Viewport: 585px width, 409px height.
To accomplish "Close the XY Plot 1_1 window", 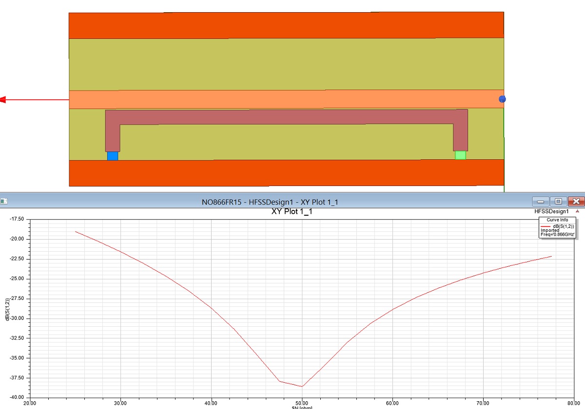I will (576, 201).
